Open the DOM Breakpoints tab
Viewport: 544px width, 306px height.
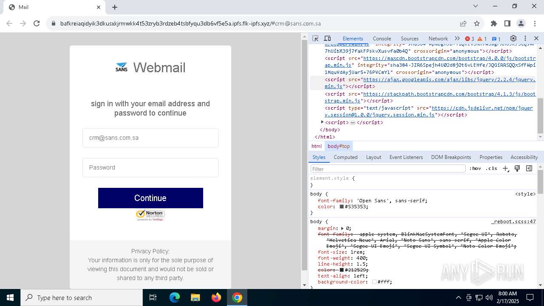(x=451, y=157)
